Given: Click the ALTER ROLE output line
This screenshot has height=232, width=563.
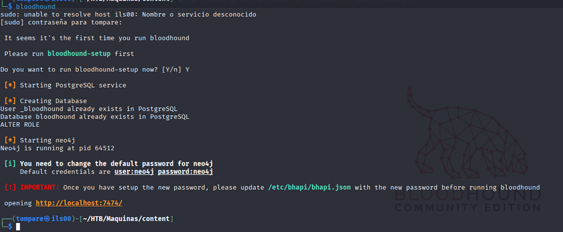Looking at the screenshot, I should point(20,125).
